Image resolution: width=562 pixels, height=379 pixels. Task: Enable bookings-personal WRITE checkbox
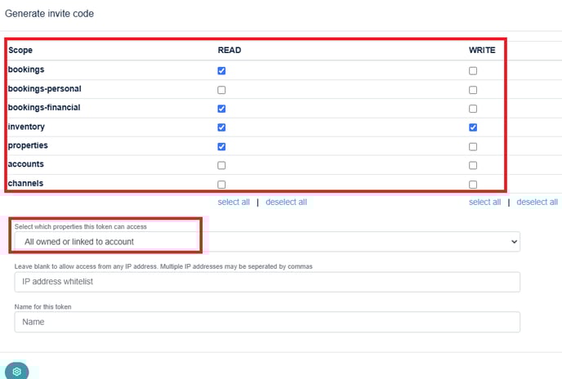coord(473,90)
